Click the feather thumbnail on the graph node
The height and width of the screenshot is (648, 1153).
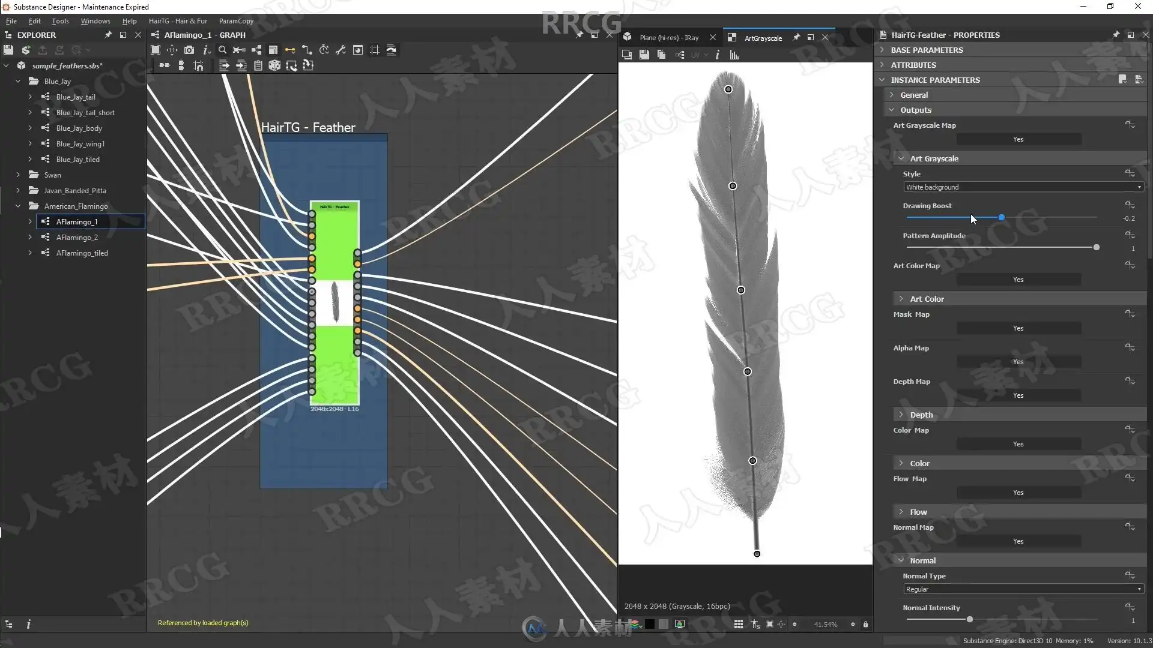coord(334,302)
